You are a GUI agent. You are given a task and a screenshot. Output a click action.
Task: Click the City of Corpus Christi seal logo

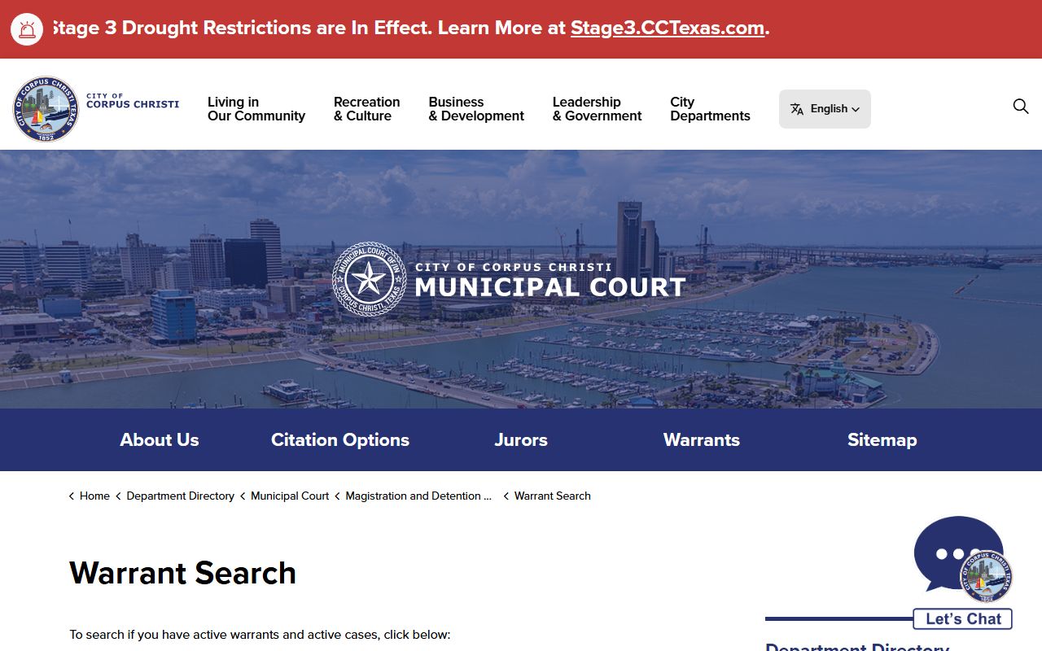tap(46, 109)
